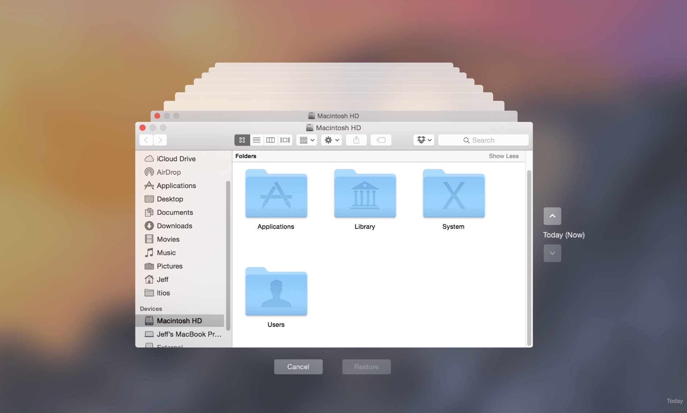Open the item arrangement dropdown

tap(306, 140)
